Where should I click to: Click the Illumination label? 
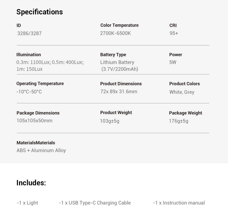(x=29, y=55)
